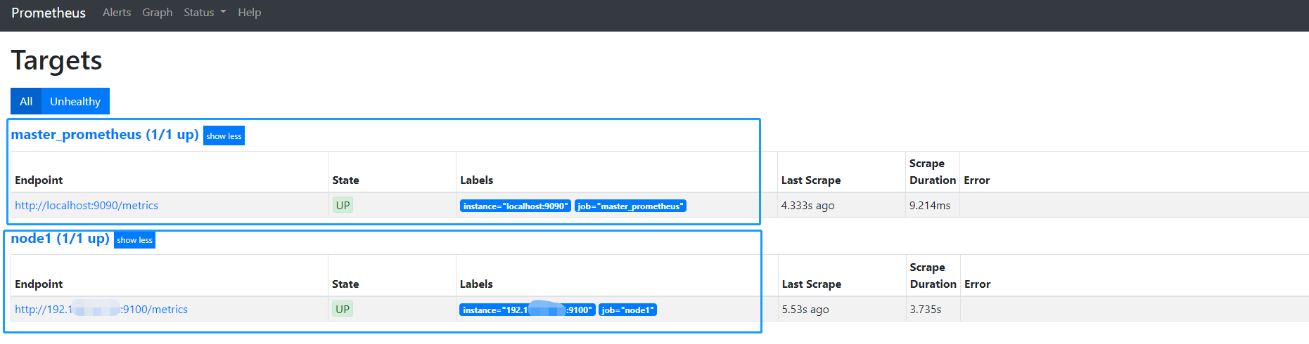Click Endpoint column header in node1 table

click(39, 284)
